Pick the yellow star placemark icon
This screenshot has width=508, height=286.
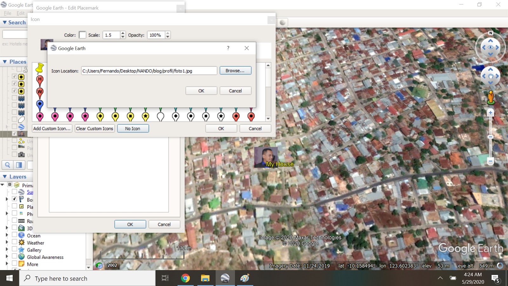pos(145,116)
